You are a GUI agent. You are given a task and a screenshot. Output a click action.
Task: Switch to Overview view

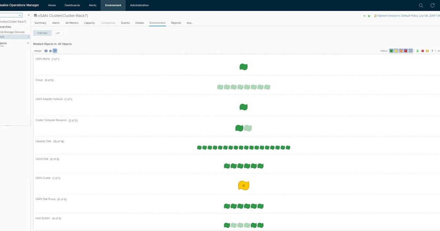[x=42, y=33]
